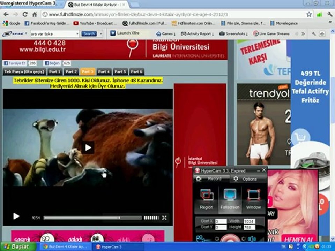This screenshot has width=335, height=251.
Task: Click HyperCam red record button
Action: (x=230, y=238)
